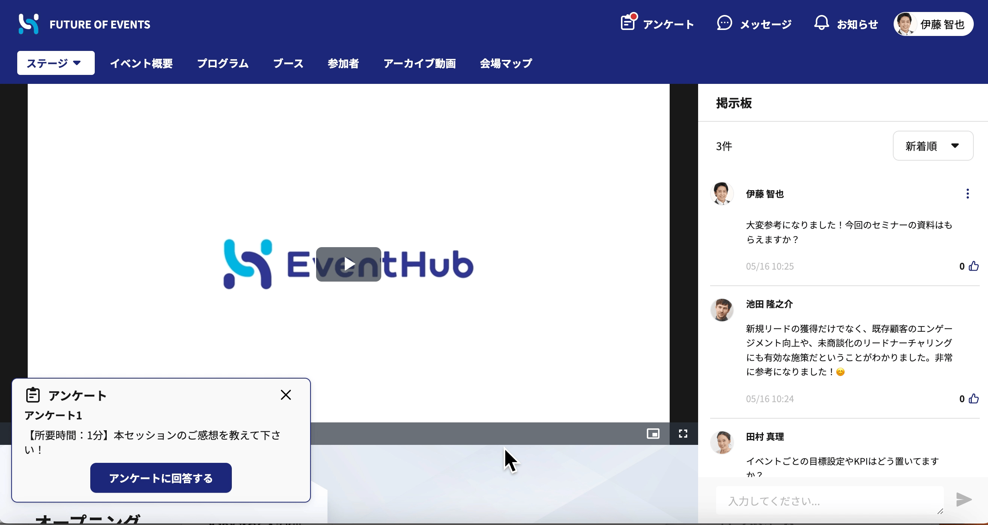
Task: Open the お知らせ notification bell
Action: click(821, 23)
